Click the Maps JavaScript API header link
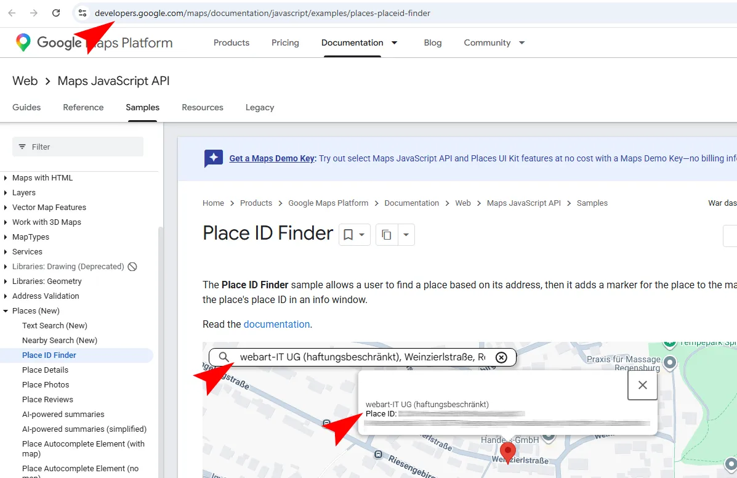Viewport: 737px width, 478px height. (113, 81)
